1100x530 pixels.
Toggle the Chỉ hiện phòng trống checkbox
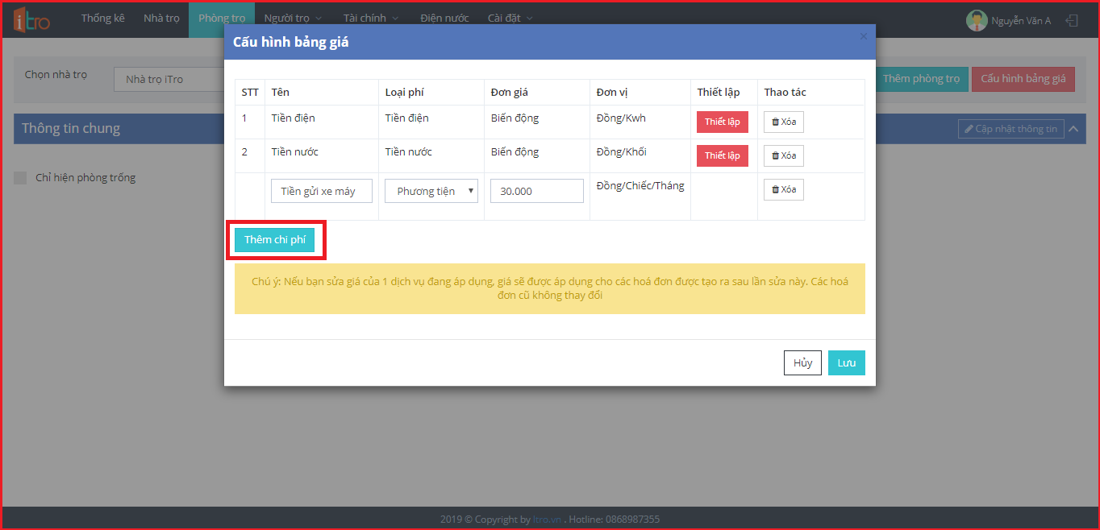point(21,178)
